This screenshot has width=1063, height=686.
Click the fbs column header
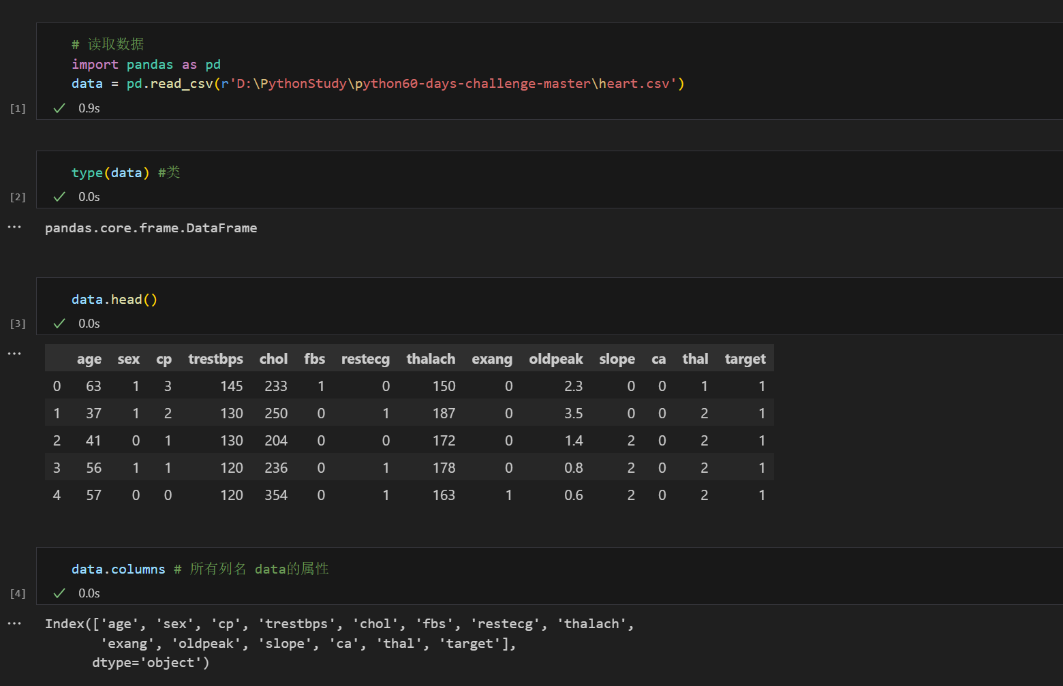pyautogui.click(x=315, y=359)
